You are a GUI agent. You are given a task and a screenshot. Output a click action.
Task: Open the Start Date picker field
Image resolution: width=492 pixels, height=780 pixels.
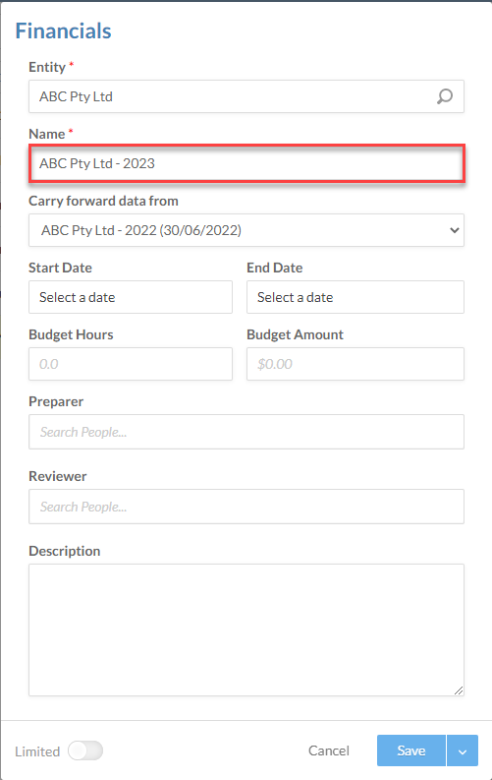point(131,297)
